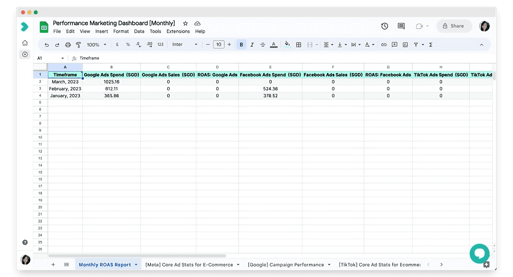513x277 pixels.
Task: Increase decimal places
Action: click(x=150, y=45)
